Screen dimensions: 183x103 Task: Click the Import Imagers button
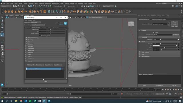click(49, 65)
